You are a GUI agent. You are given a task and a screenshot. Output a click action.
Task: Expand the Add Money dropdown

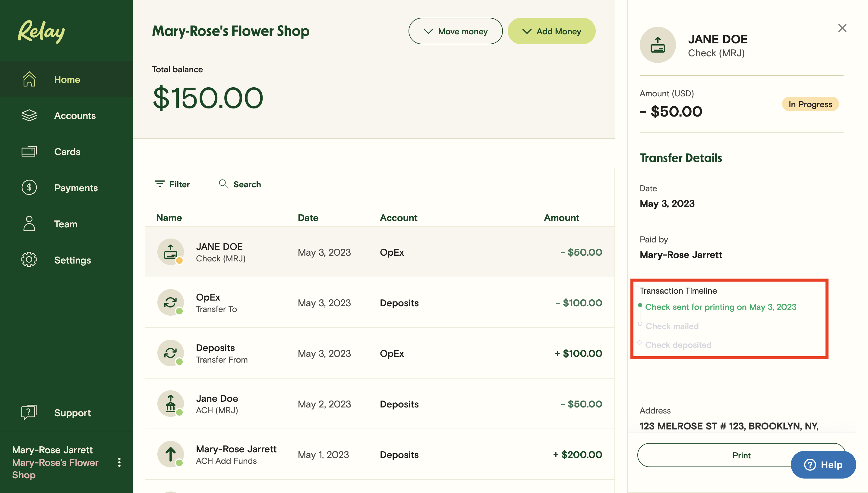pos(551,31)
